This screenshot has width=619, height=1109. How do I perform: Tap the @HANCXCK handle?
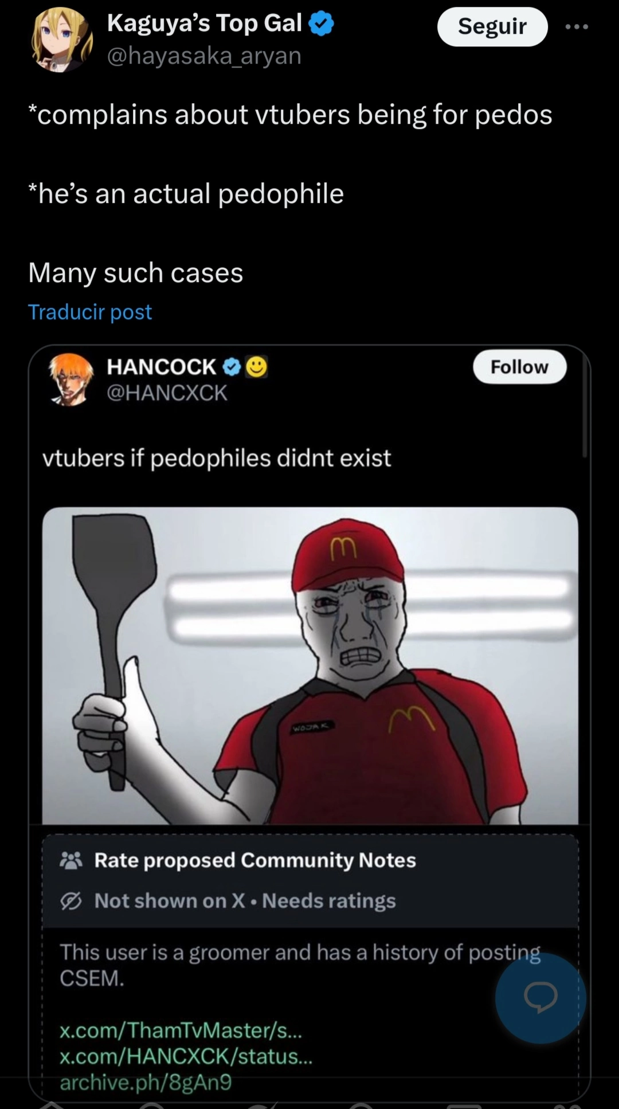point(167,393)
